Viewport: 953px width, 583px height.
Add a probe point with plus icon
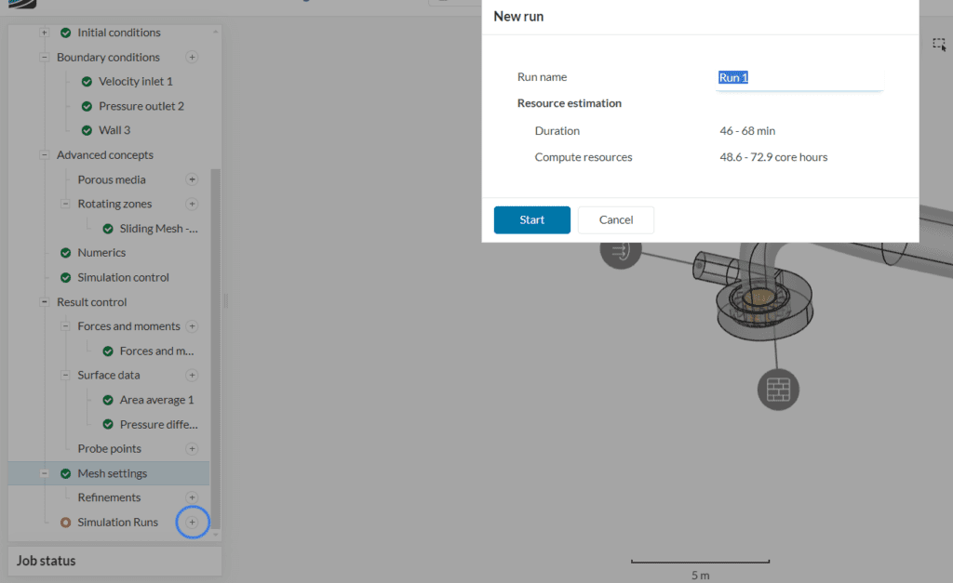(192, 449)
